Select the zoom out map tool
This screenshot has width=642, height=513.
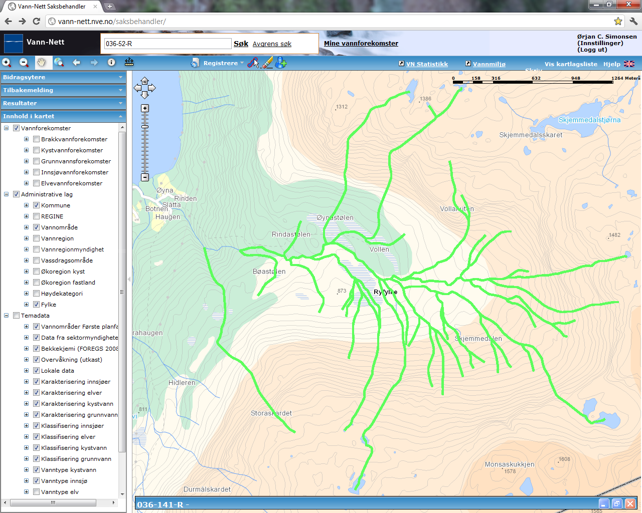(24, 63)
